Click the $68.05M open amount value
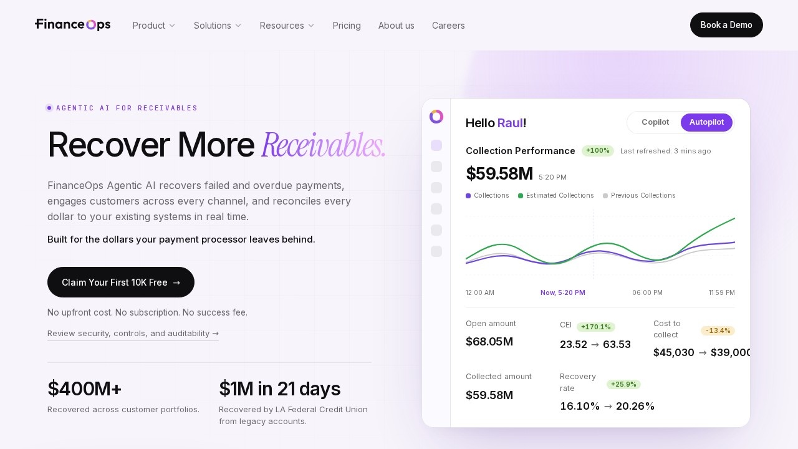The image size is (798, 449). 489,342
